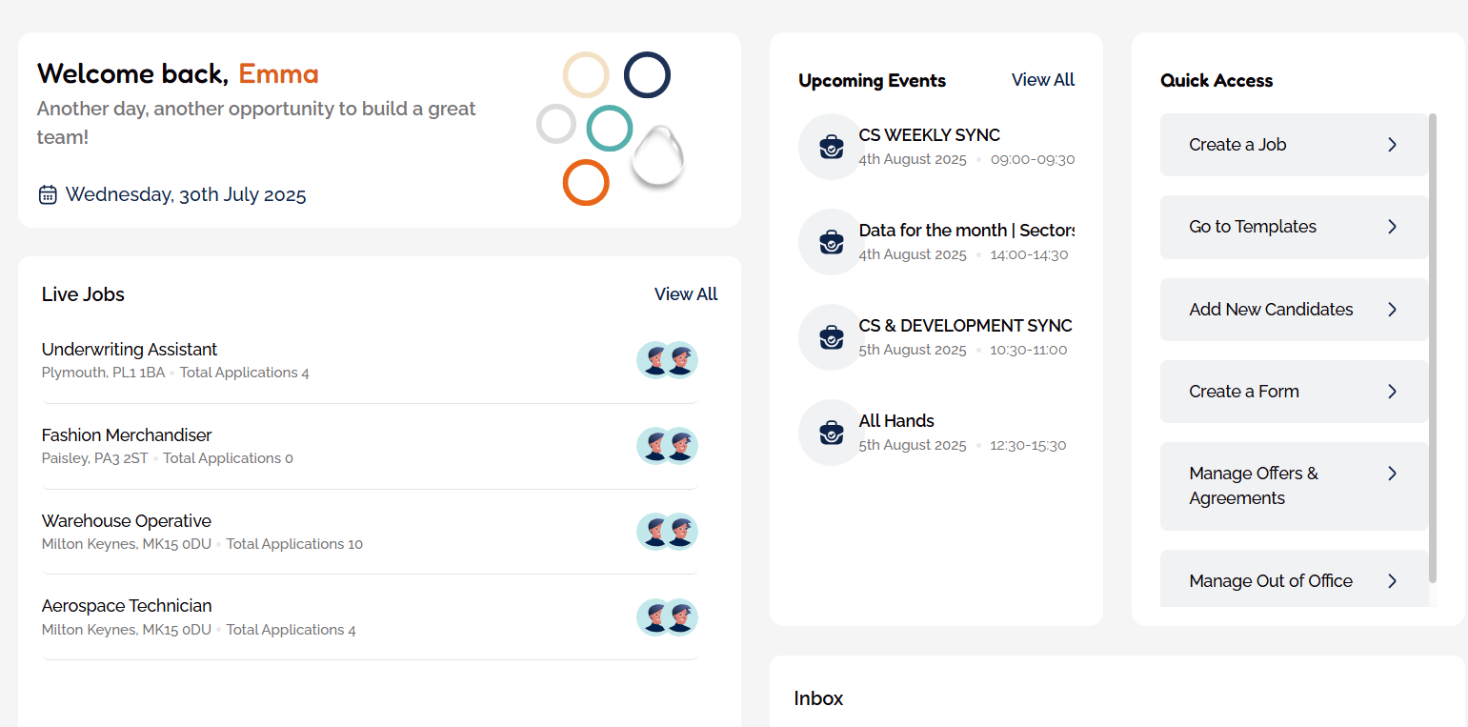Click the Quick Access vertical scrollbar

[1433, 348]
